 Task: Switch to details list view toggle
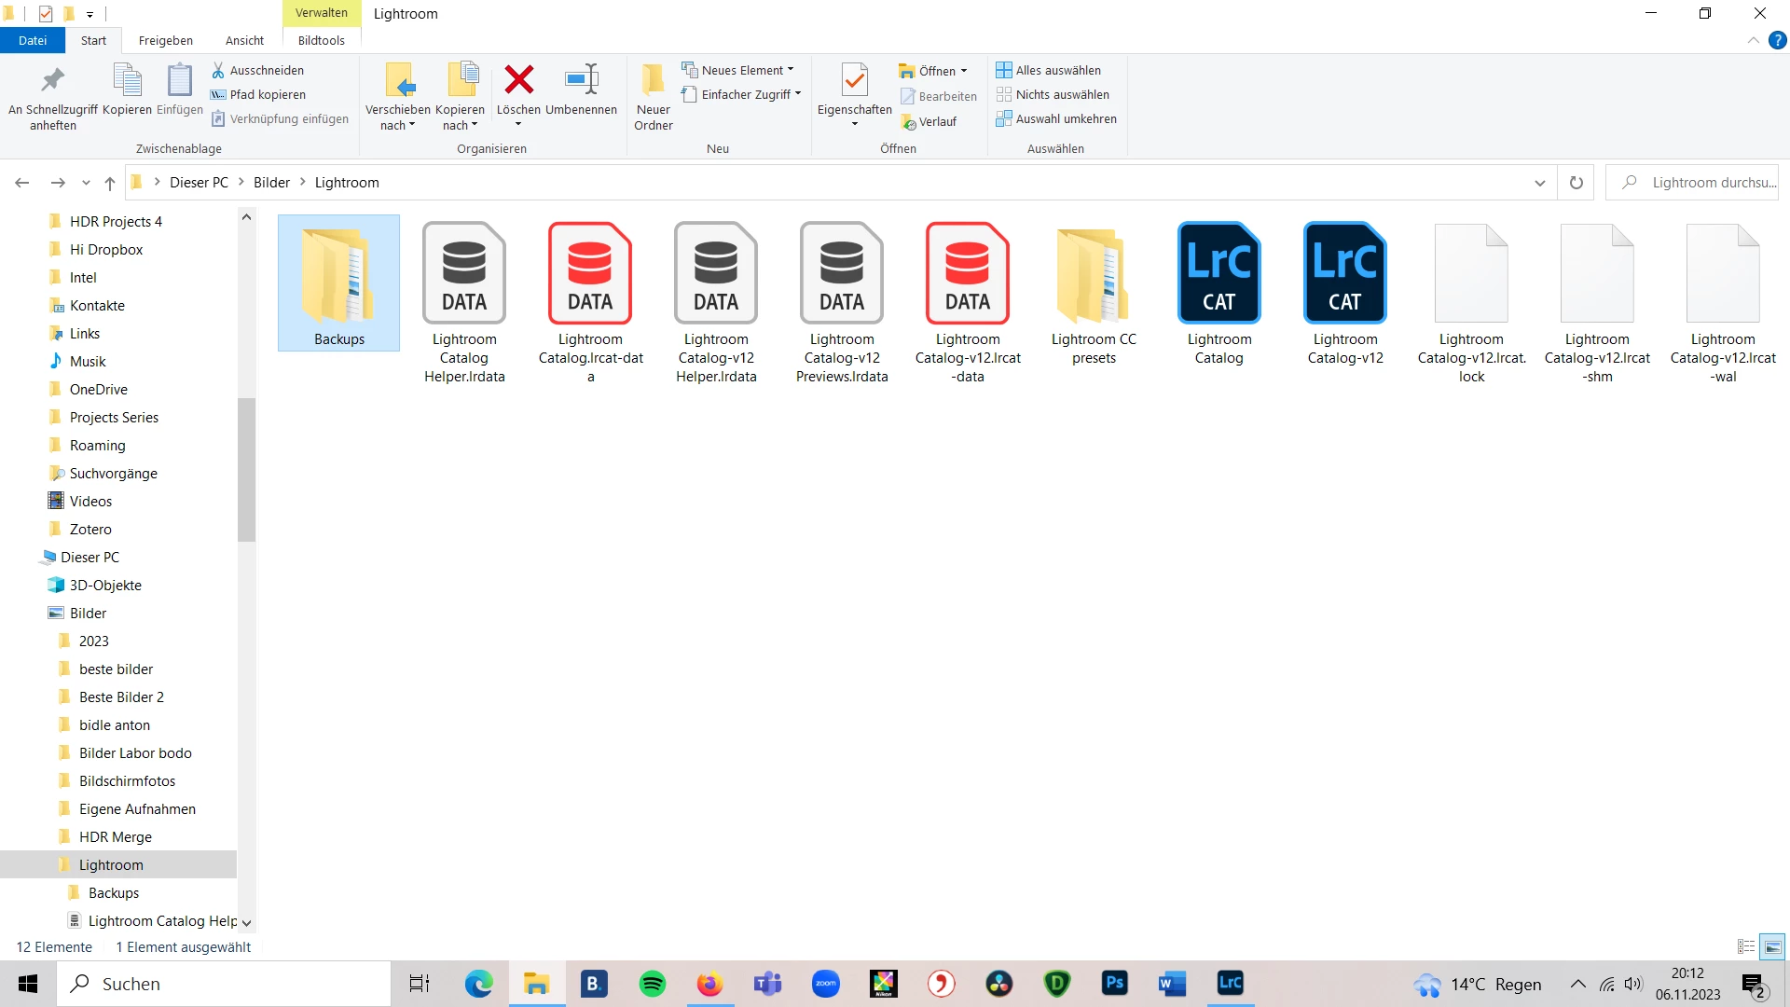pyautogui.click(x=1746, y=946)
